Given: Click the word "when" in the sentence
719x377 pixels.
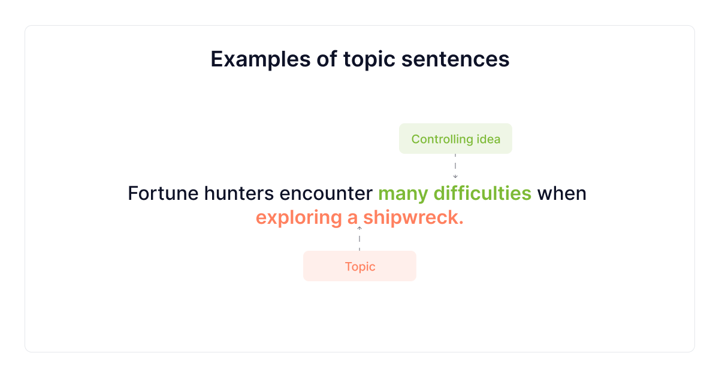Looking at the screenshot, I should [x=562, y=194].
